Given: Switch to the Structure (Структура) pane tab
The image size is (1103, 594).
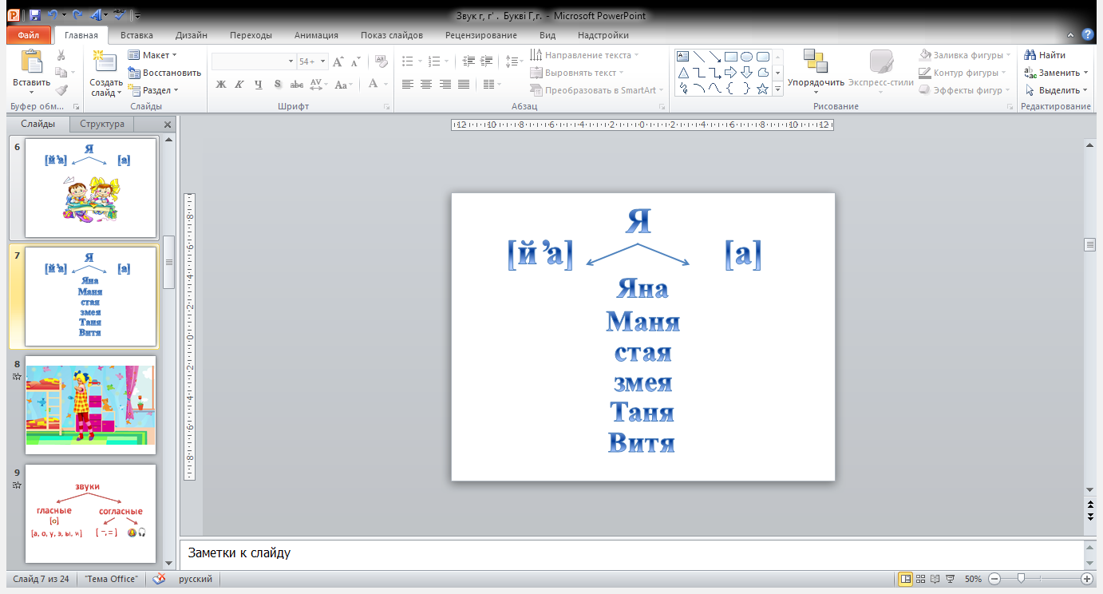Looking at the screenshot, I should [x=101, y=124].
